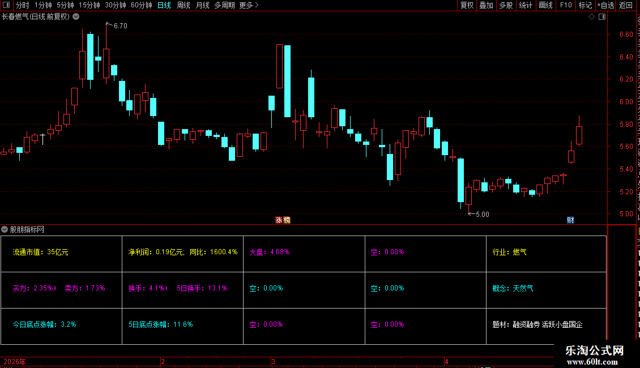Viewport: 640px width, 368px height.
Task: Open the 画线 drawing tool
Action: [545, 5]
